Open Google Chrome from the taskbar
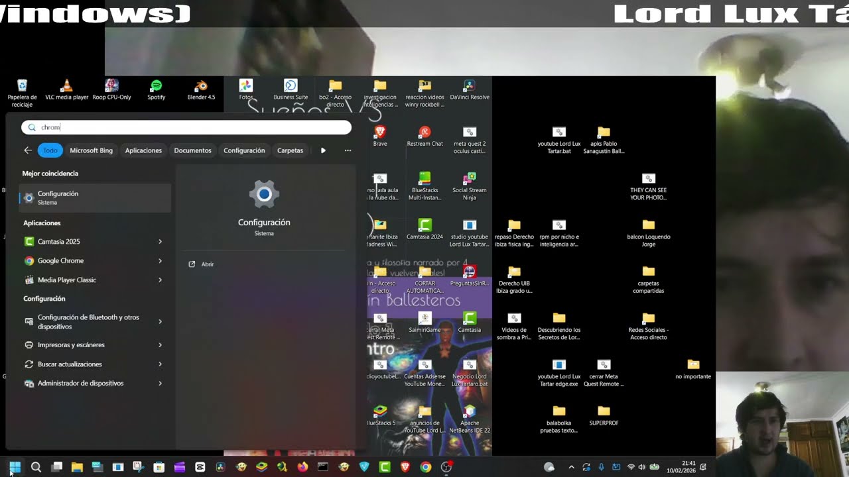Screen dimensions: 849x477 426,467
